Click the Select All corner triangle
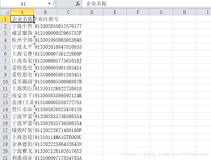This screenshot has width=211, height=160. (x=6, y=12)
